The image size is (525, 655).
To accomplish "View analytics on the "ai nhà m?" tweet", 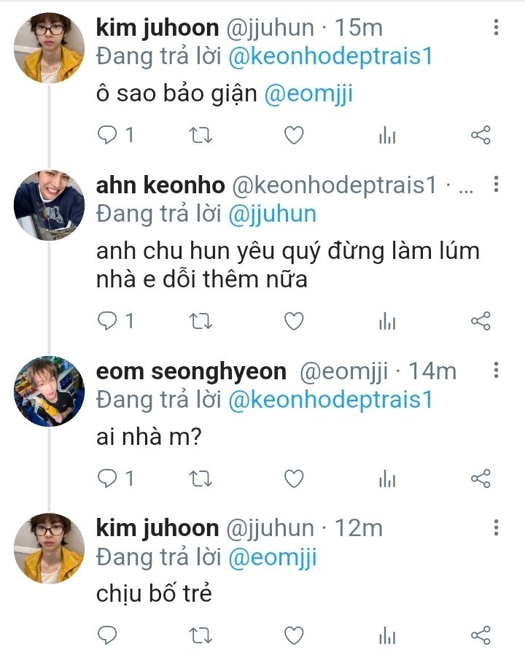I will [387, 478].
